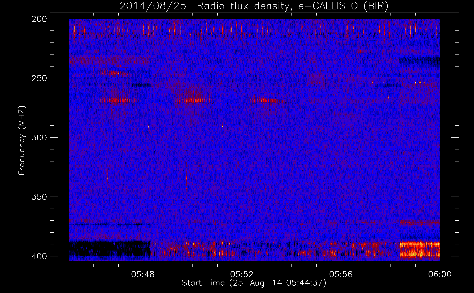This screenshot has height=293, width=474.
Task: Click the 05:52 time tick label
Action: click(242, 275)
